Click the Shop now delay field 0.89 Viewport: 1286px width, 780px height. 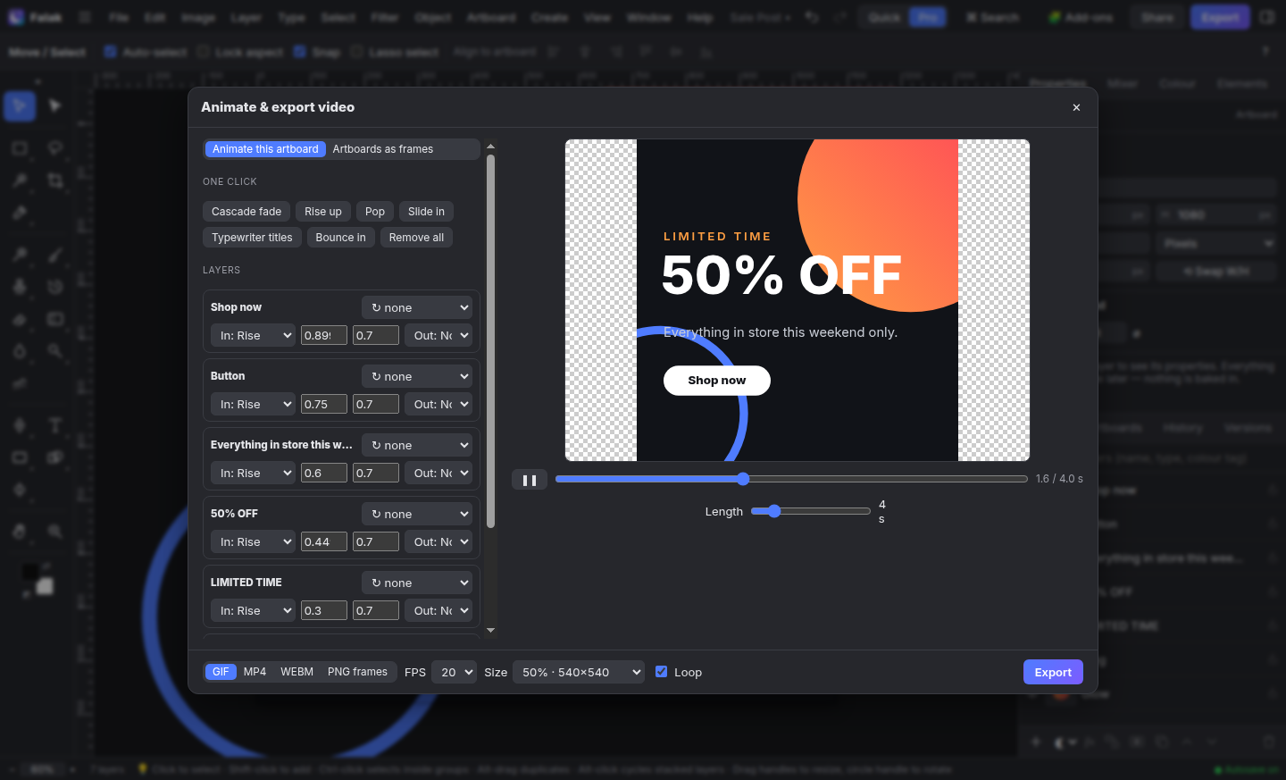point(324,336)
